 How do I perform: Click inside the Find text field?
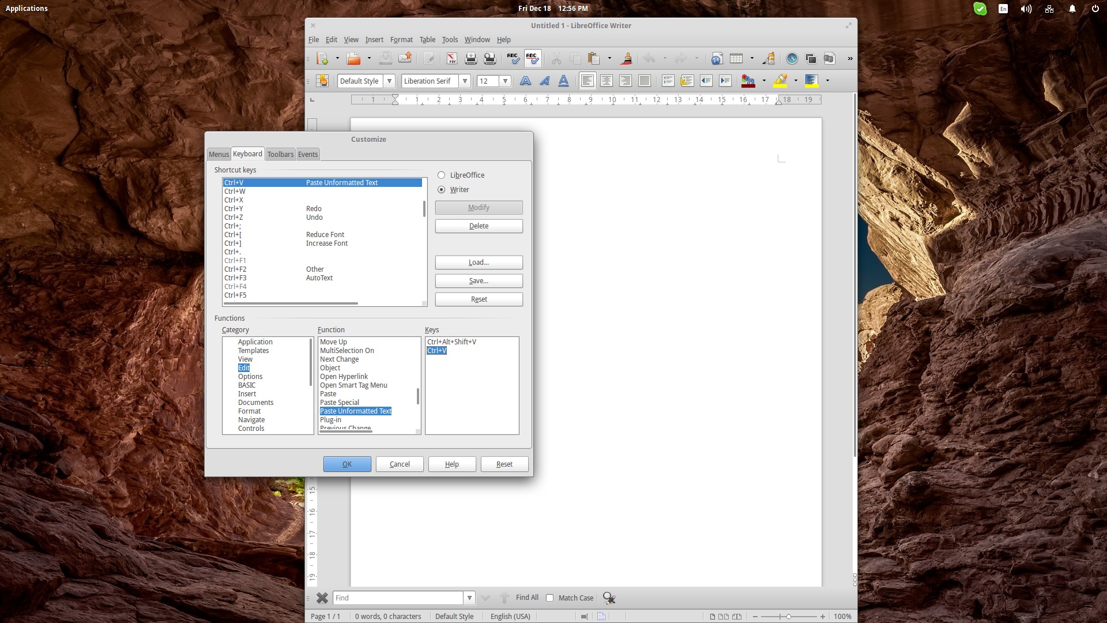click(x=398, y=598)
